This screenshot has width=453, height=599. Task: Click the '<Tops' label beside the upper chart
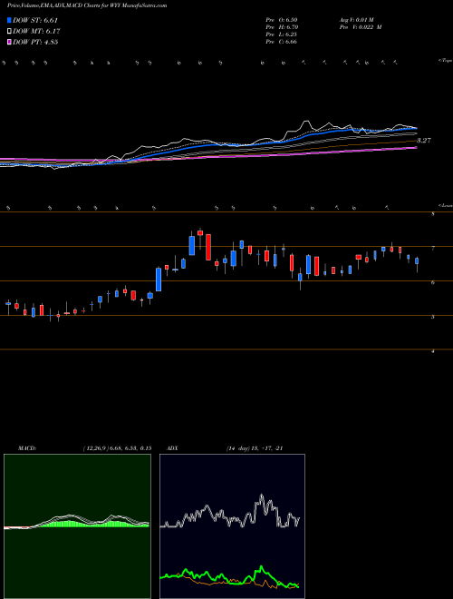pos(446,61)
